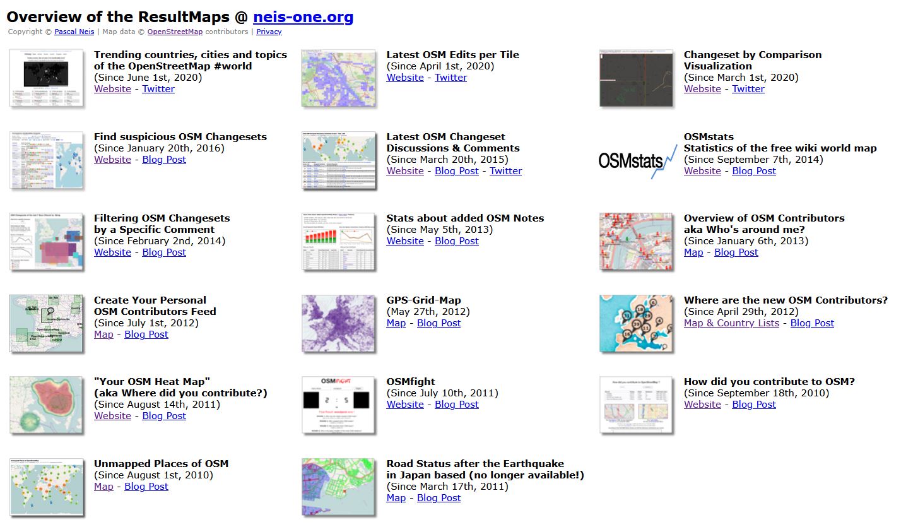Screen dimensions: 901x527
Task: Open Map link for Japan Road Status
Action: point(396,498)
